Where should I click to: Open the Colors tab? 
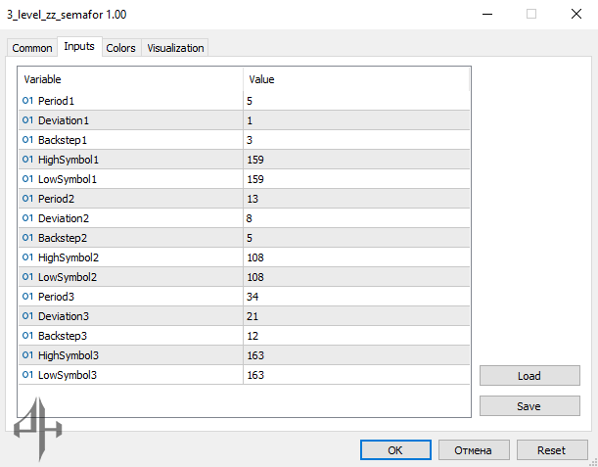pyautogui.click(x=121, y=48)
